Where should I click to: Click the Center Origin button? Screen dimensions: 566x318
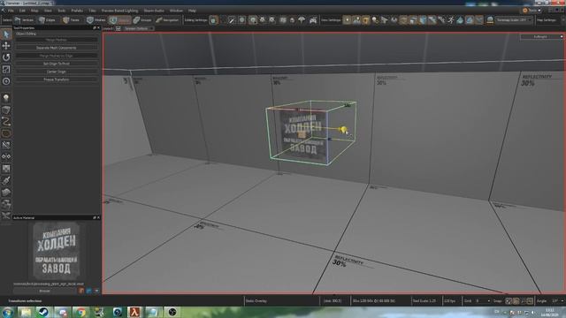57,72
